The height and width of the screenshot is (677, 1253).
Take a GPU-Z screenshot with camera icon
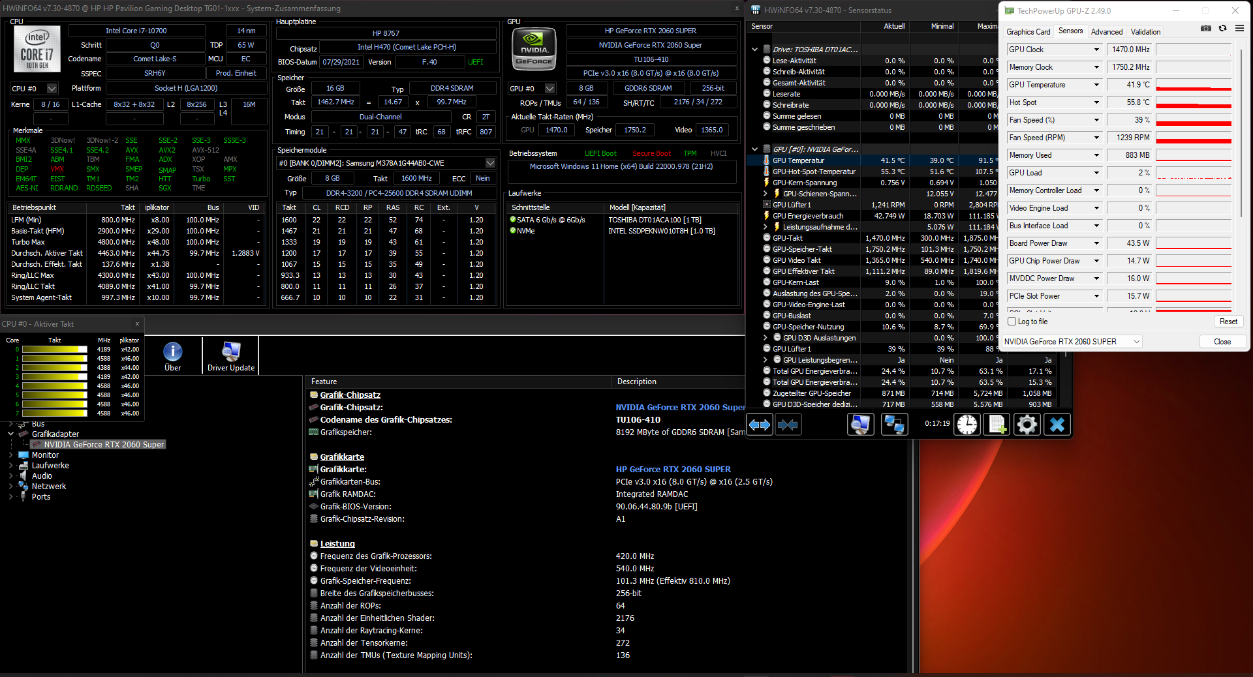(1206, 29)
